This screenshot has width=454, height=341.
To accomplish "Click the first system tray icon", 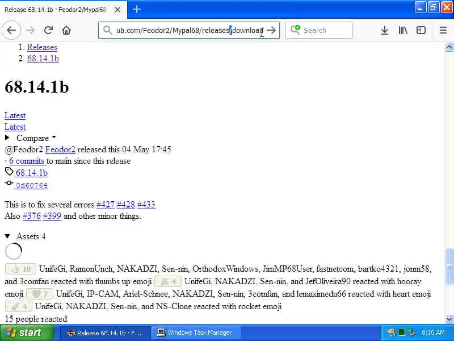I will click(x=392, y=332).
